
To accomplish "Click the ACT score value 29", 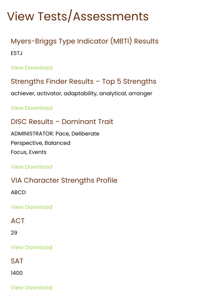I will coord(14,233).
